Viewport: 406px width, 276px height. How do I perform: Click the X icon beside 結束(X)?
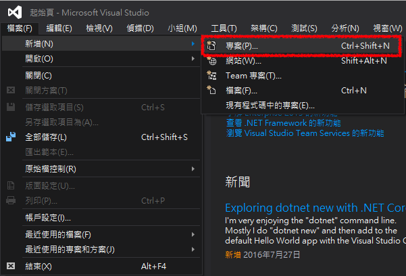coord(11,267)
